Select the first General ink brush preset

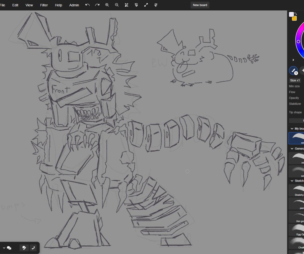(296, 158)
